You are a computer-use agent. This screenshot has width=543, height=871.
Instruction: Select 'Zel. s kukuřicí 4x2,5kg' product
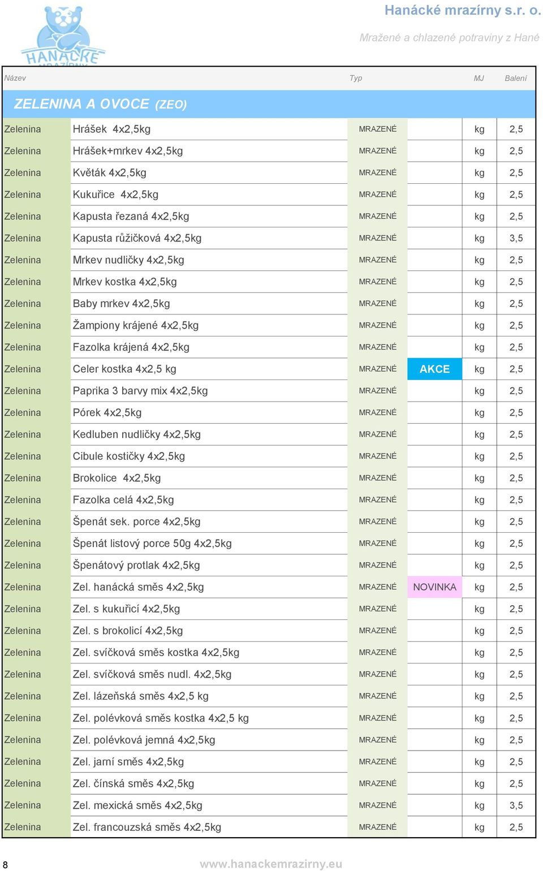pos(127,609)
